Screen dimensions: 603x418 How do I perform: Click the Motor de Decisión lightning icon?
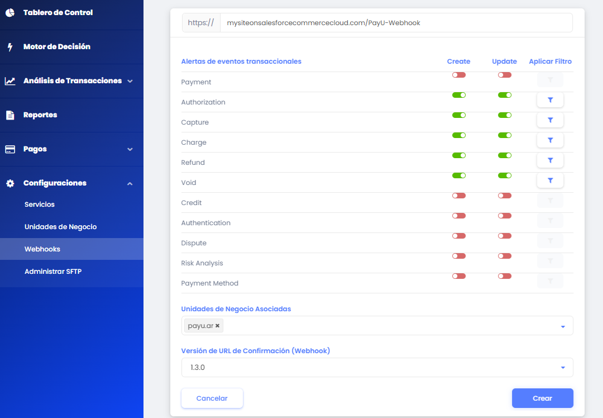coord(10,47)
